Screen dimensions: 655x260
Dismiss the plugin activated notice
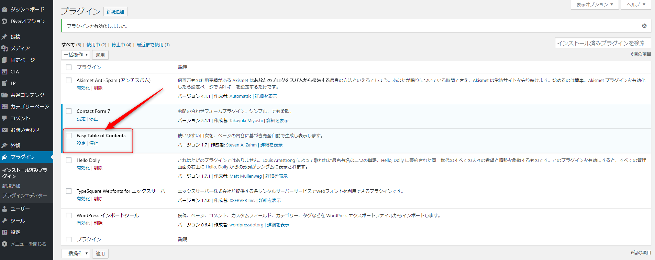point(644,26)
